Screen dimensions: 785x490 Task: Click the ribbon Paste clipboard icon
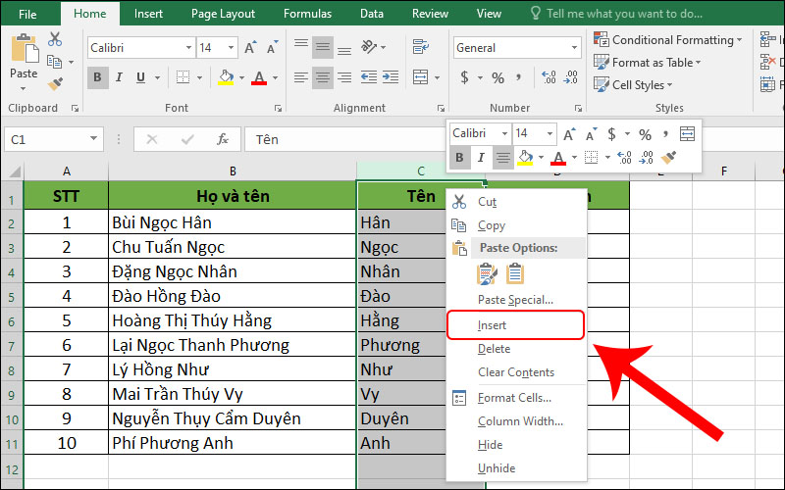24,50
